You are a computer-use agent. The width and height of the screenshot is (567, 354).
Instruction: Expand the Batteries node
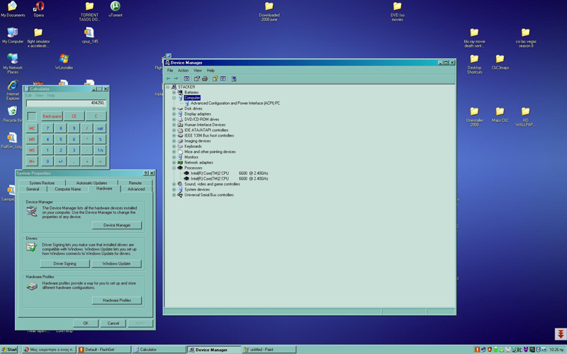(x=174, y=93)
